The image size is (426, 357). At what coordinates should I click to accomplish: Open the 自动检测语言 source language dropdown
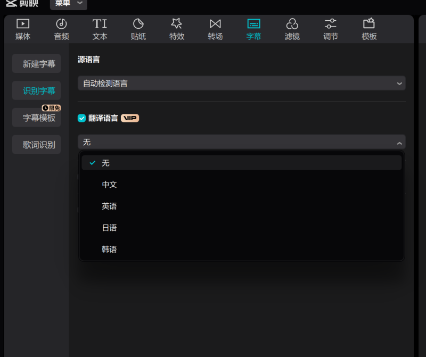241,83
